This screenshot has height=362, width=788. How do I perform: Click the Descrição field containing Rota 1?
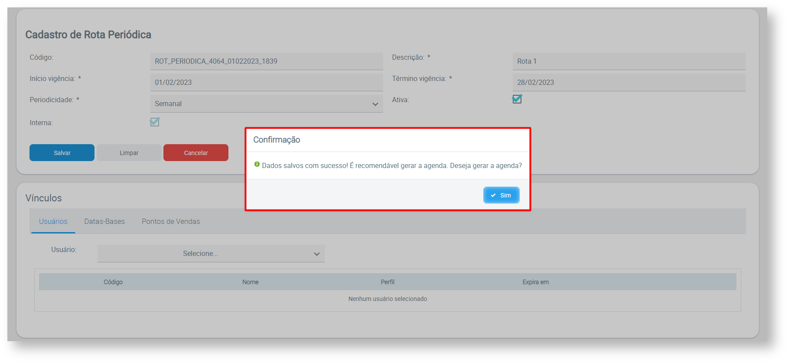point(629,61)
